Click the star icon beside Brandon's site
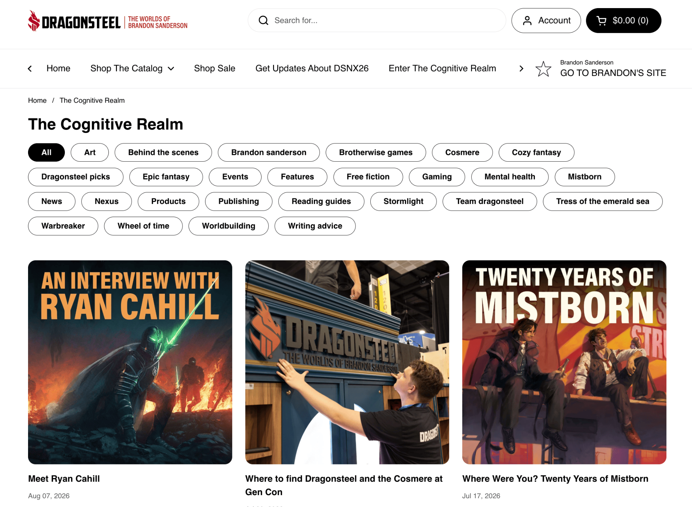Viewport: 692px width, 507px height. 543,69
